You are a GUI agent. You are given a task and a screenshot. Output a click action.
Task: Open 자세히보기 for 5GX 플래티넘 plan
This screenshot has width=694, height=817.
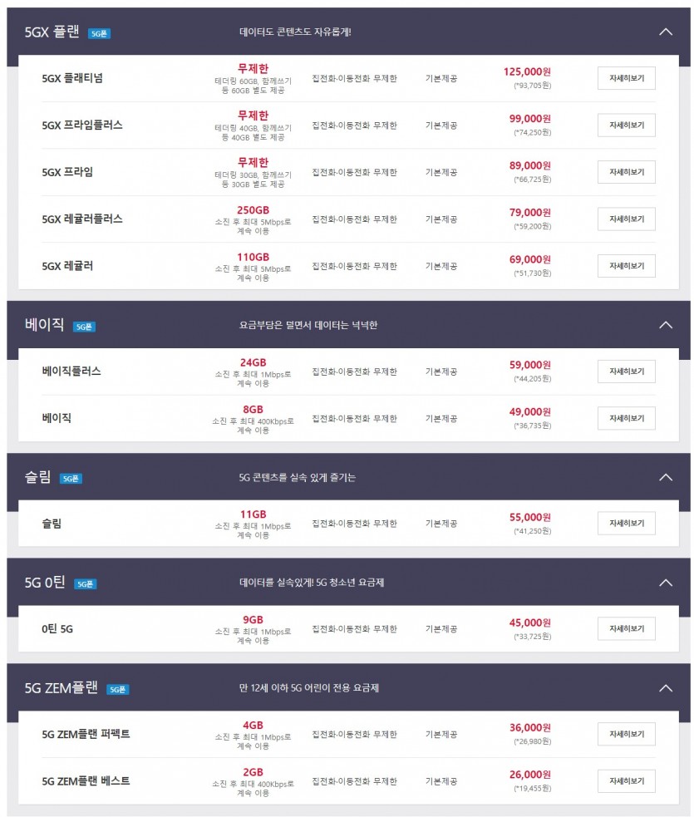point(626,78)
